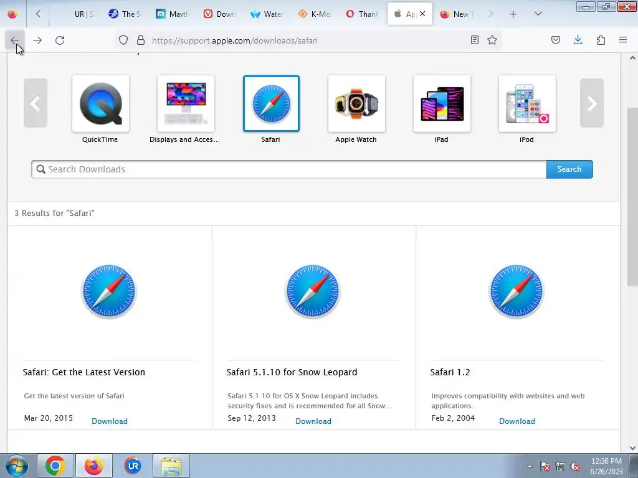The height and width of the screenshot is (478, 638).
Task: Open a new tab with plus
Action: (513, 14)
